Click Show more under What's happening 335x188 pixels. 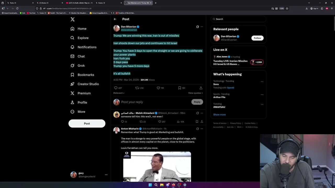coord(219,115)
